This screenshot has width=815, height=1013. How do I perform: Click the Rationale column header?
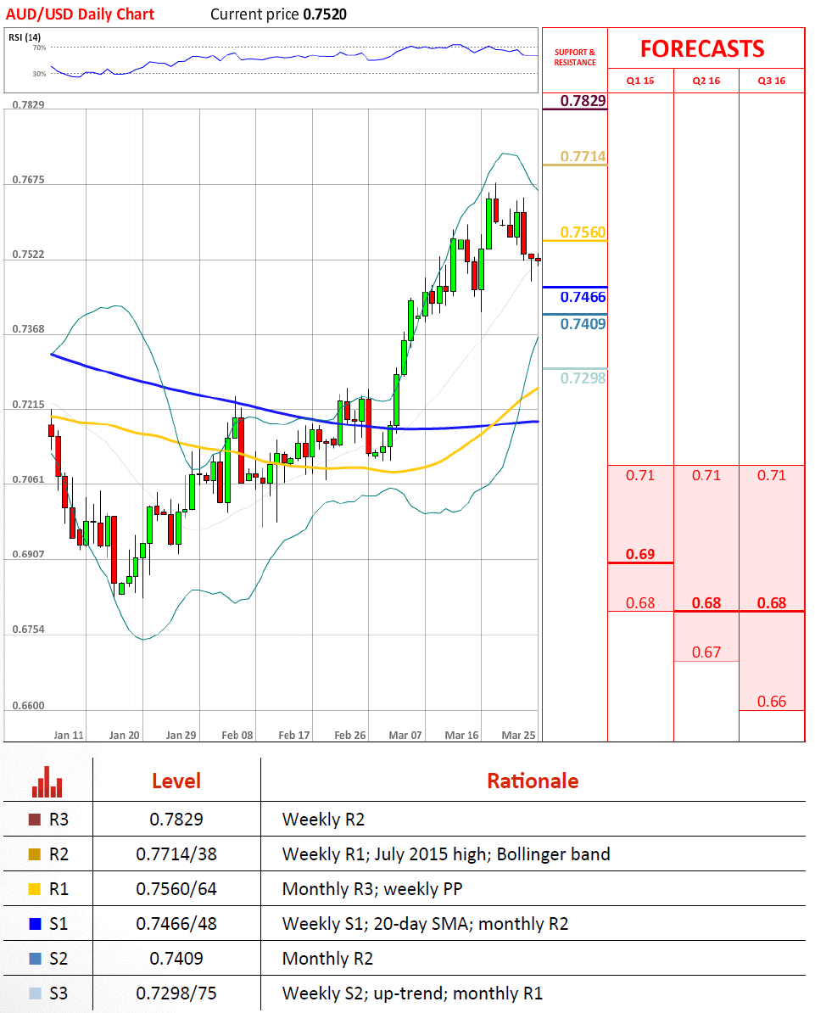click(x=533, y=781)
